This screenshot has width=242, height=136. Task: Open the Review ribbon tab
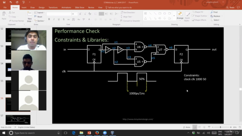[91, 8]
